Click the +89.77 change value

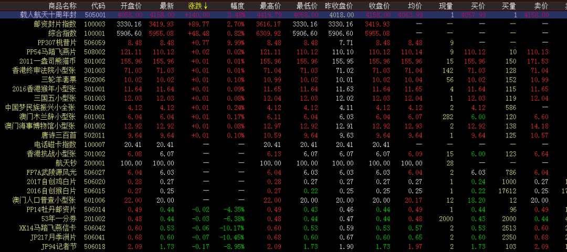click(198, 24)
